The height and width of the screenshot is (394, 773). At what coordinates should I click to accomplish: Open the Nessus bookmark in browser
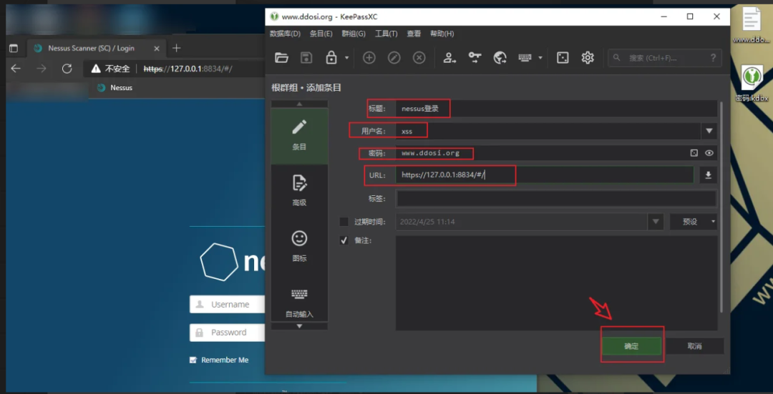pyautogui.click(x=115, y=88)
